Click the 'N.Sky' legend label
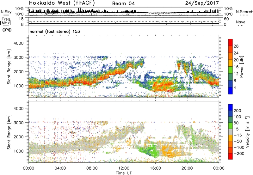Viewport: 253px width, 175px height. tap(6, 12)
